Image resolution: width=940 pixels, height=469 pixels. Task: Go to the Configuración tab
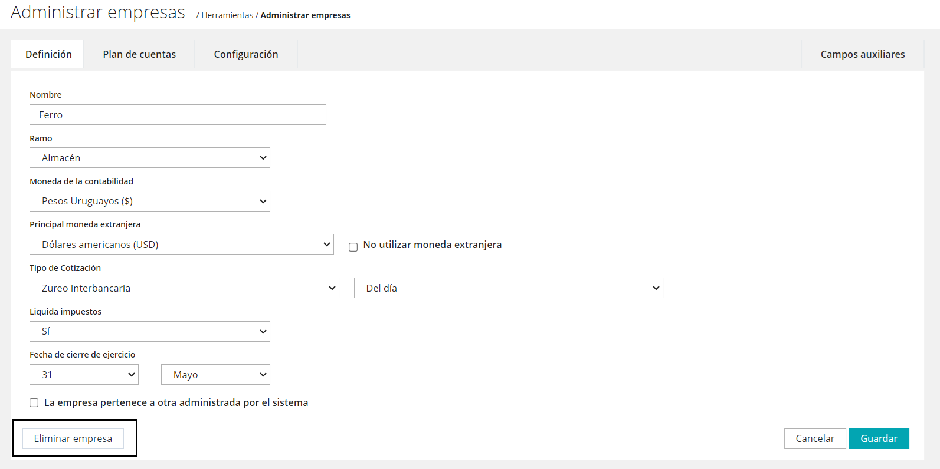(246, 54)
